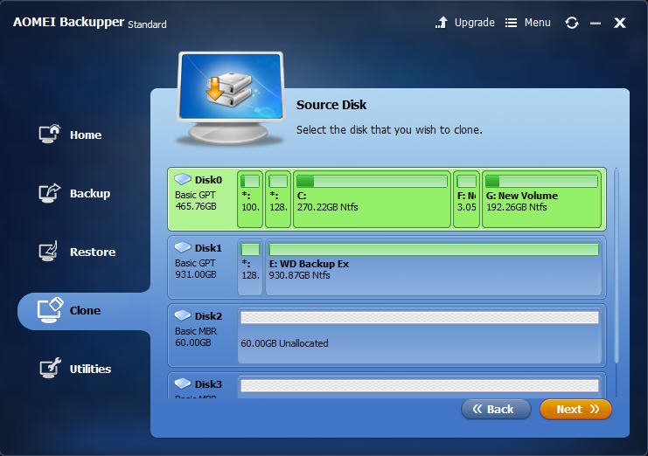Click the 465.76GB size text
648x456 pixels.
pos(196,206)
